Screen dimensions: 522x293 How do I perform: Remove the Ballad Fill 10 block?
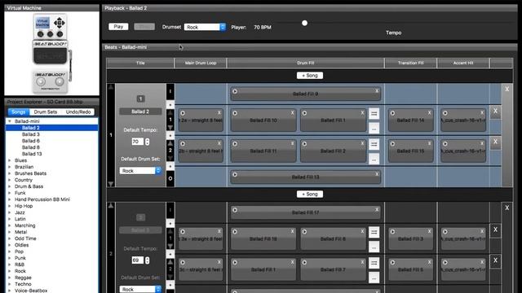[292, 113]
